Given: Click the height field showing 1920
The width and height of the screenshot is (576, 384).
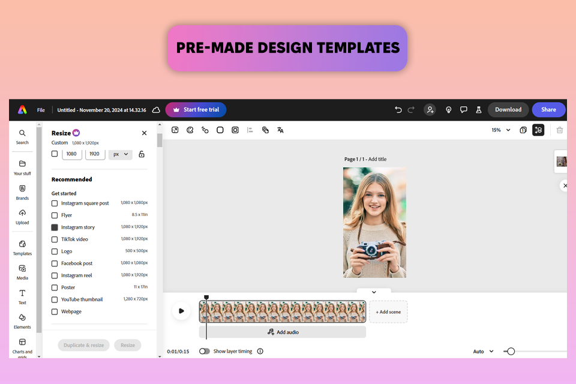Looking at the screenshot, I should tap(95, 154).
